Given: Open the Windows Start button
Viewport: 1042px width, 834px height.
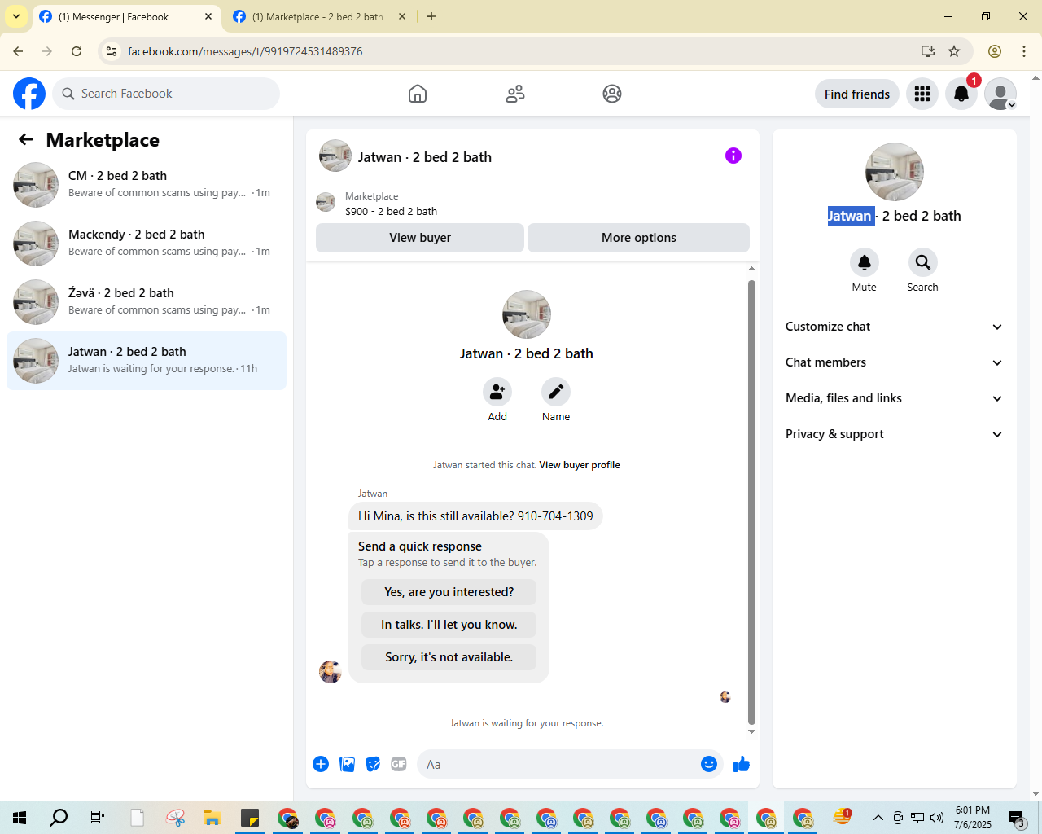Looking at the screenshot, I should pos(20,818).
